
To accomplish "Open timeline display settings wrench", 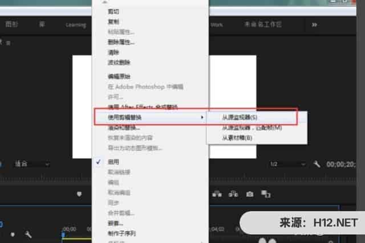I will pyautogui.click(x=28, y=234).
